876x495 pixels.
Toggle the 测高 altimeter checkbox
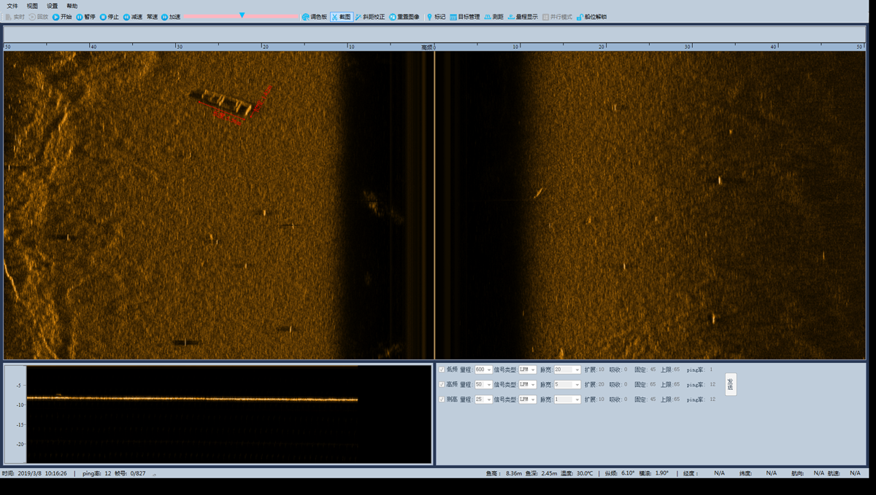click(x=442, y=399)
